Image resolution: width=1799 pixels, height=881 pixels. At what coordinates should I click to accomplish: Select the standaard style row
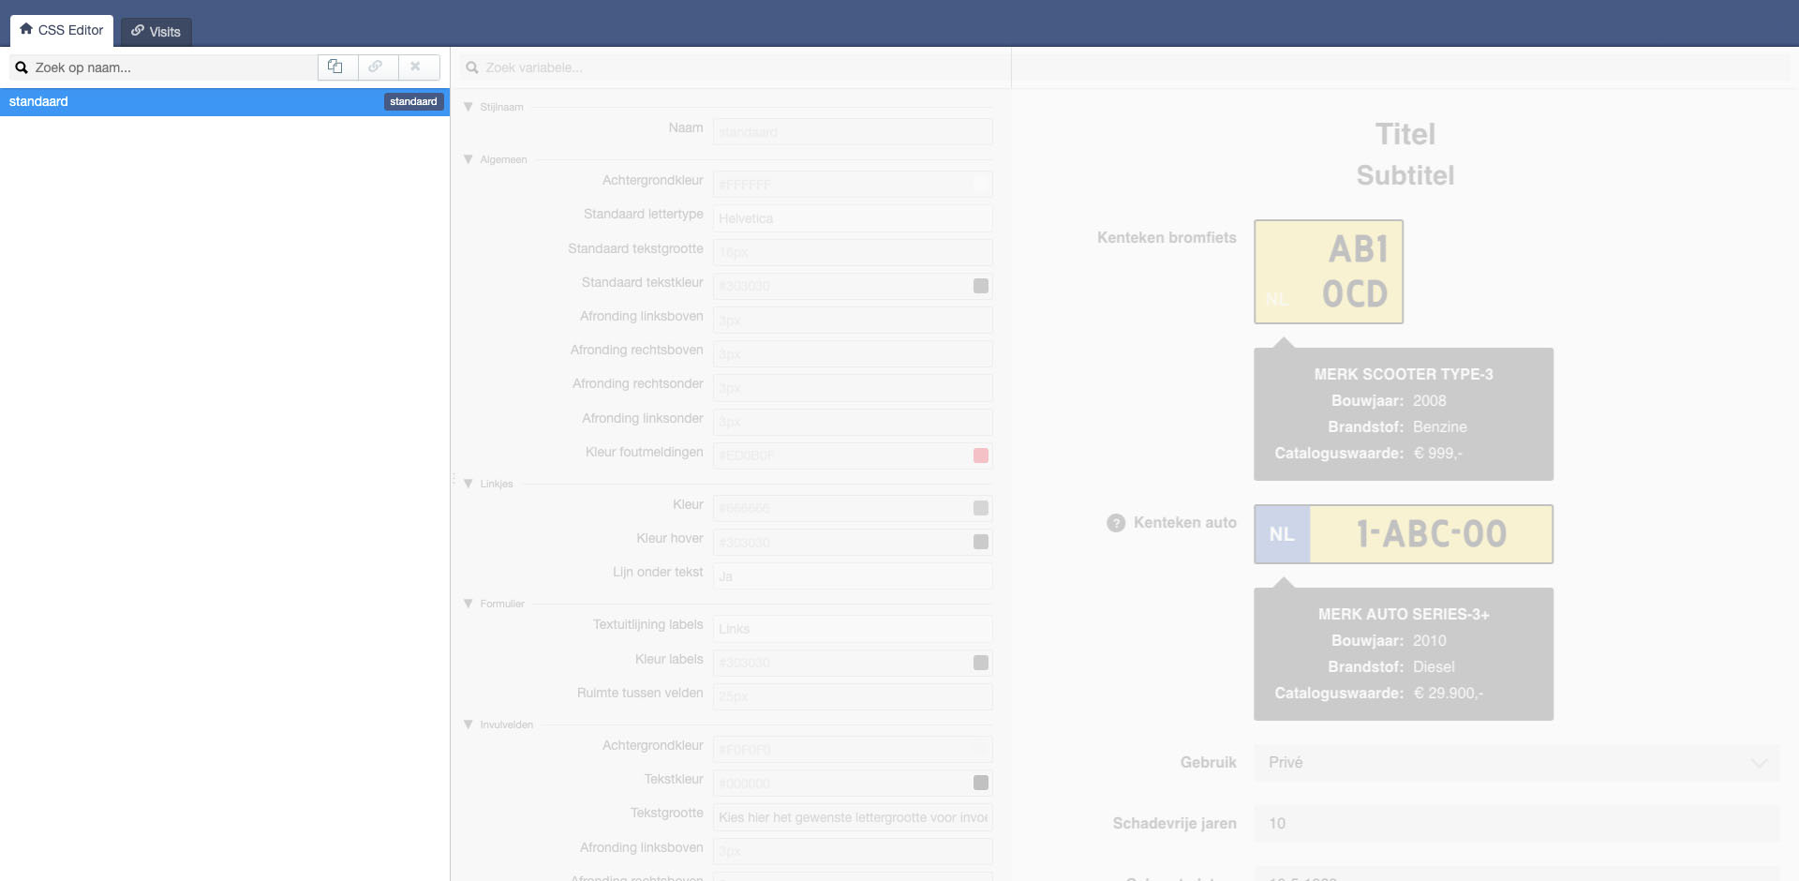click(x=225, y=101)
